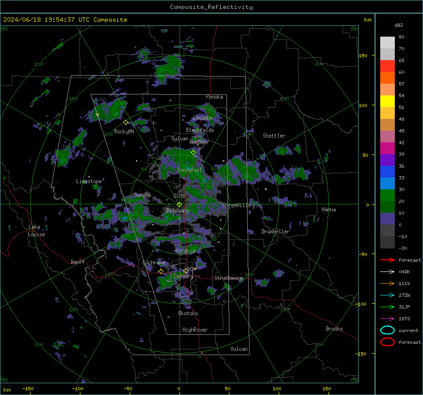The image size is (423, 395).
Task: Click the RockyMH city label
Action: tap(124, 132)
